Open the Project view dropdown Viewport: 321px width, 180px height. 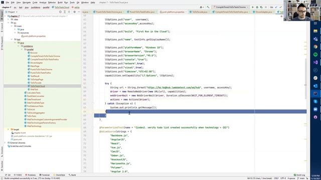tap(12, 12)
